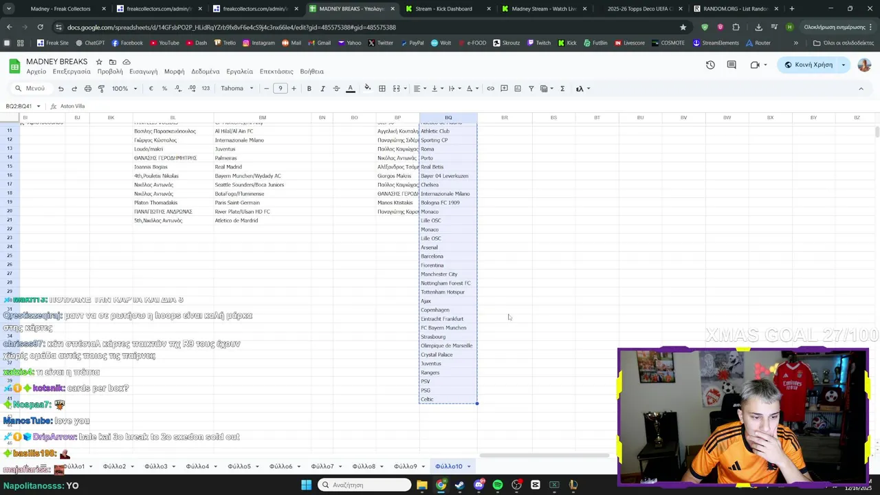The image size is (880, 495).
Task: Click the font size field showing 9
Action: click(280, 89)
